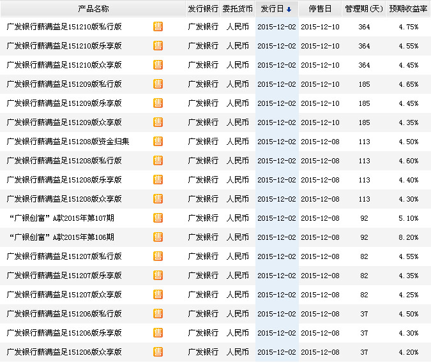This screenshot has width=431, height=363.
Task: Click 售 icon for 薪满益足151208版众享版
Action: 158,199
